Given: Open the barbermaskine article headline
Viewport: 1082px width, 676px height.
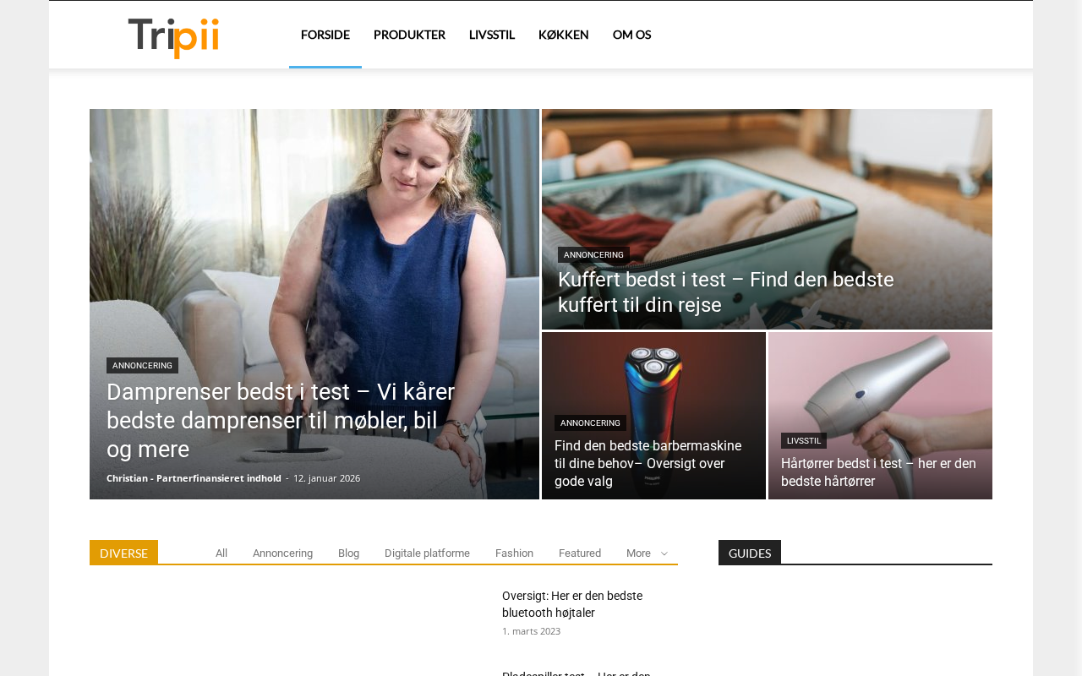Looking at the screenshot, I should tap(648, 463).
